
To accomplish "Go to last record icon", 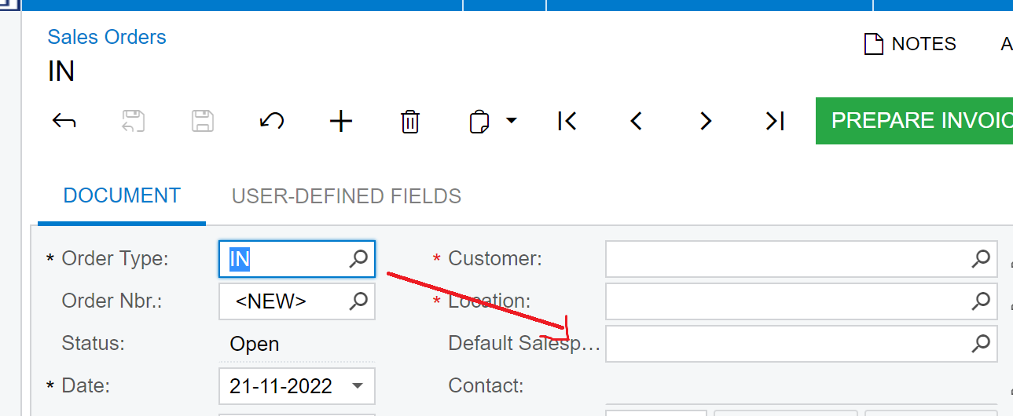I will pos(775,121).
